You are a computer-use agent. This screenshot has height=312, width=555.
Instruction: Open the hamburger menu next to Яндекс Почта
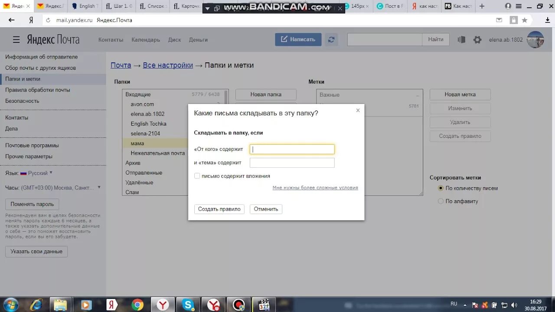coord(16,39)
